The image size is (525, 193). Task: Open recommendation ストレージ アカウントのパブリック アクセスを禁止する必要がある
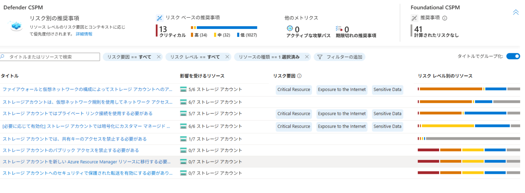71,150
